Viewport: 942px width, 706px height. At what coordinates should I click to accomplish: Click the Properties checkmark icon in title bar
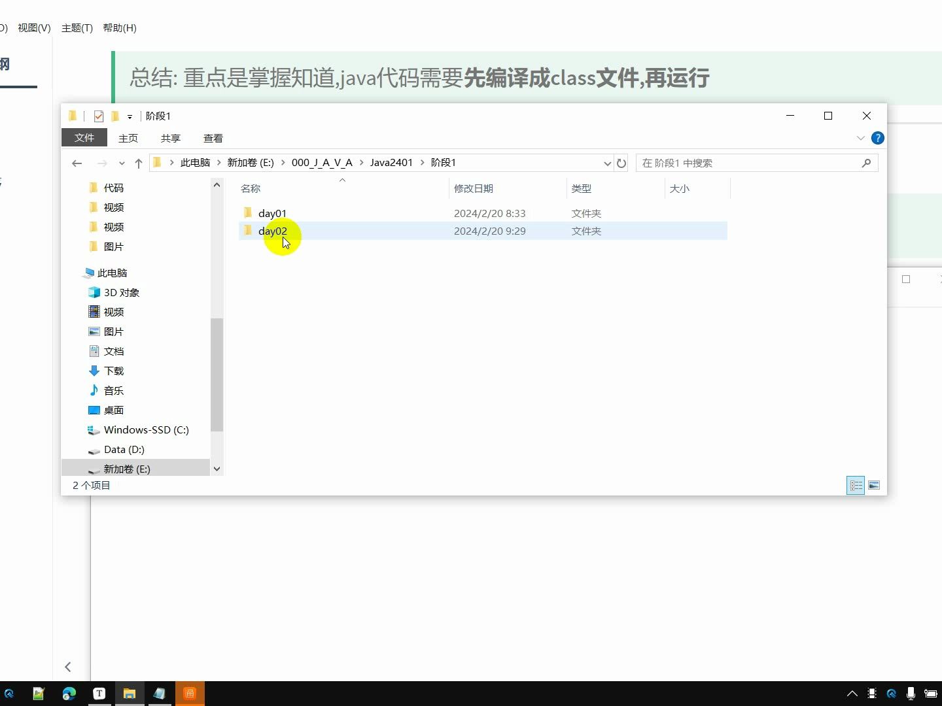(99, 116)
